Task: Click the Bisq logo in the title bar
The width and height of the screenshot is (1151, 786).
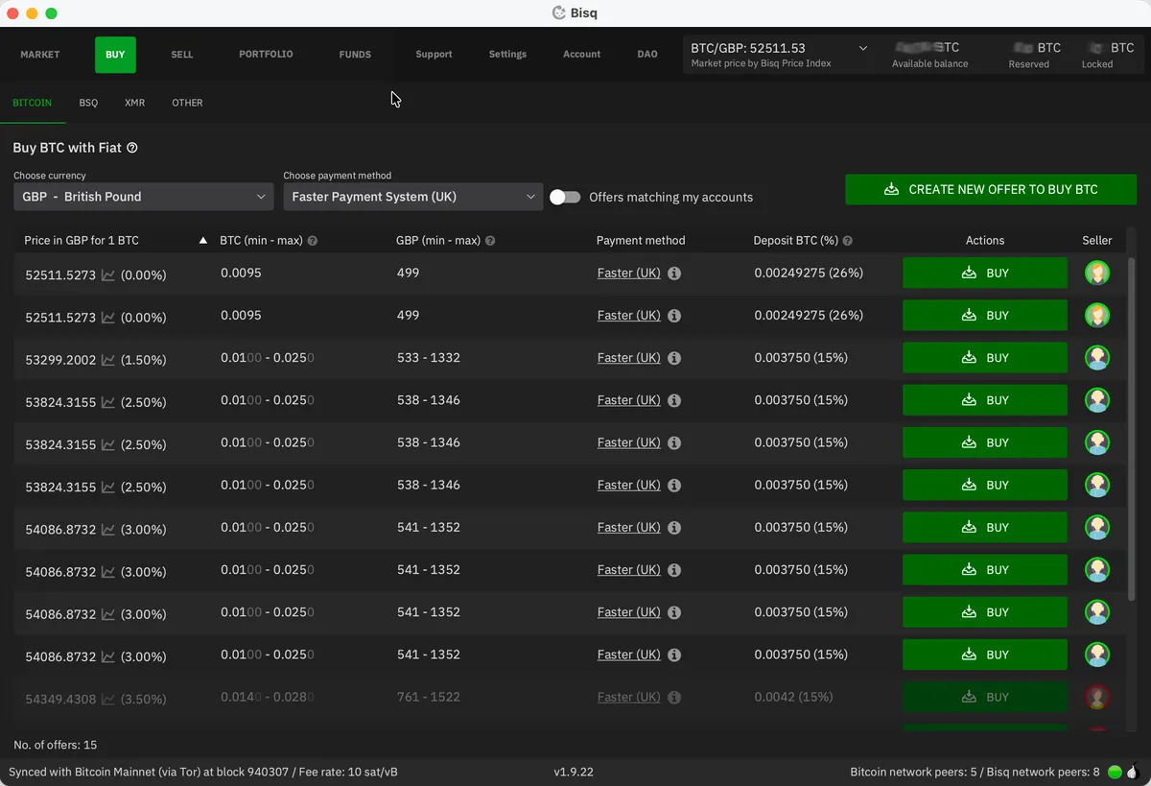Action: [559, 12]
